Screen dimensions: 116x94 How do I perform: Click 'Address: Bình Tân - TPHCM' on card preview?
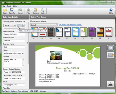84,74
